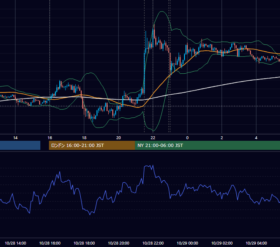Image resolution: width=280 pixels, height=247 pixels.
Task: Click the 10/28 22:00 date label
Action: pos(153,243)
